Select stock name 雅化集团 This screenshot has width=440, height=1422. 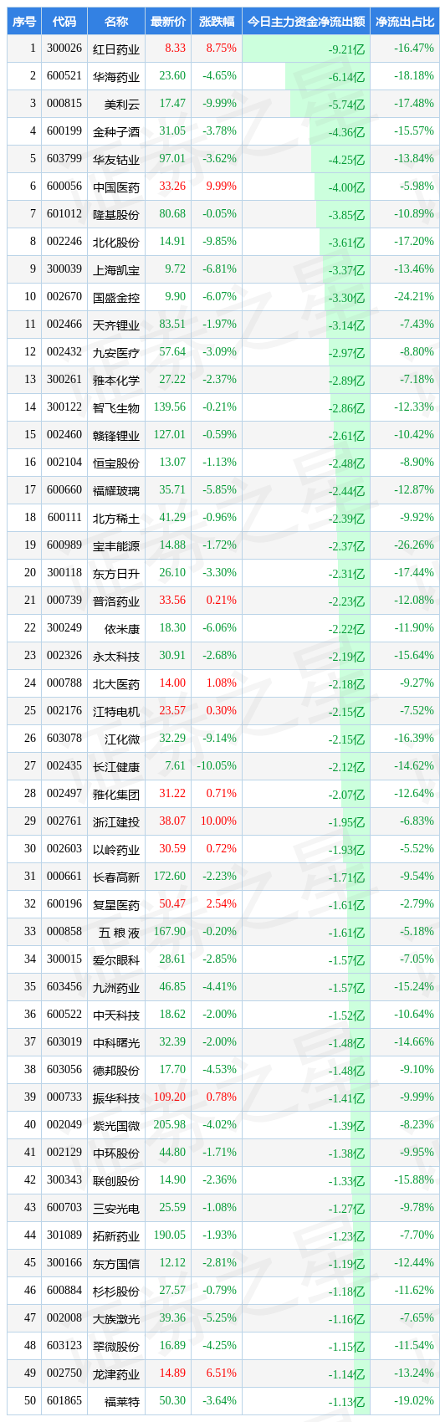tap(116, 795)
